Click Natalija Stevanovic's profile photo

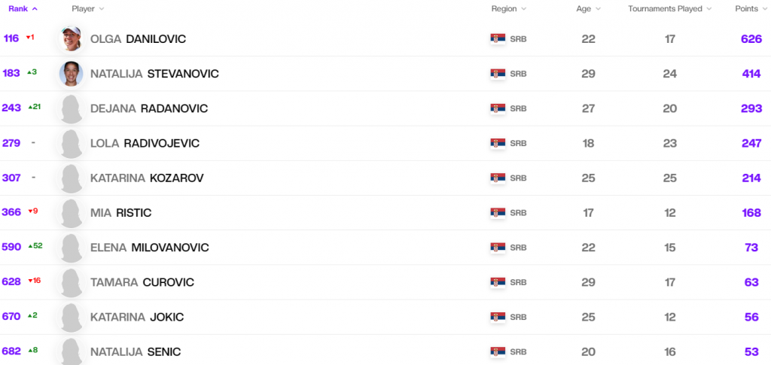point(71,74)
